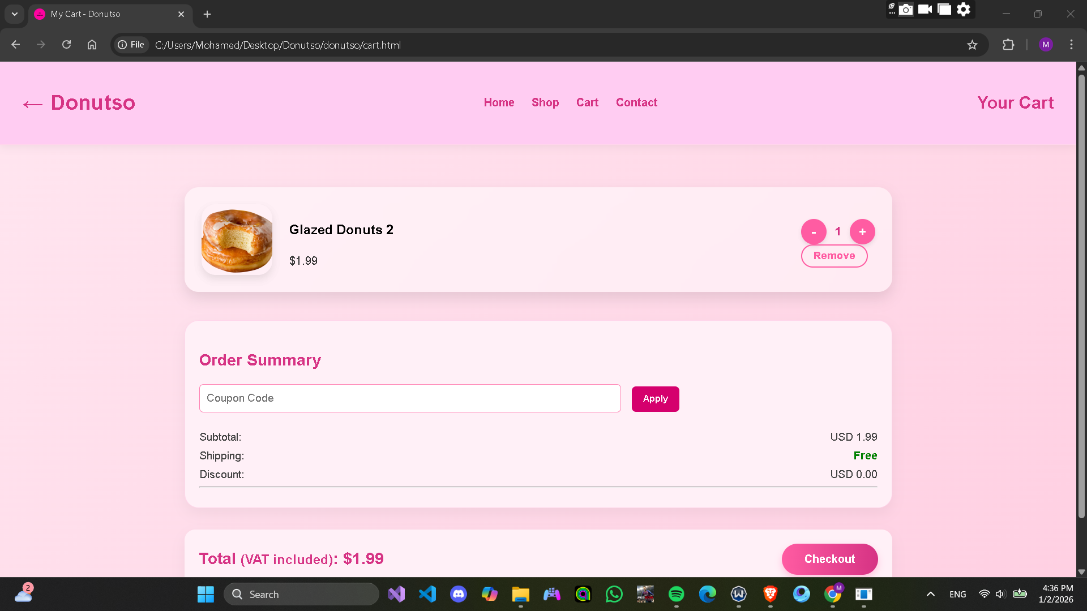
Task: Click inside the Coupon Code field
Action: coord(409,398)
